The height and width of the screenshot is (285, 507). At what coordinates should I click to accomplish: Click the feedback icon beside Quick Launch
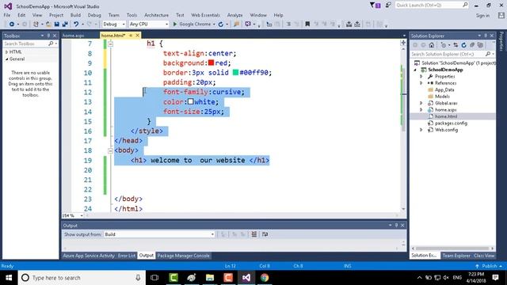pyautogui.click(x=388, y=6)
